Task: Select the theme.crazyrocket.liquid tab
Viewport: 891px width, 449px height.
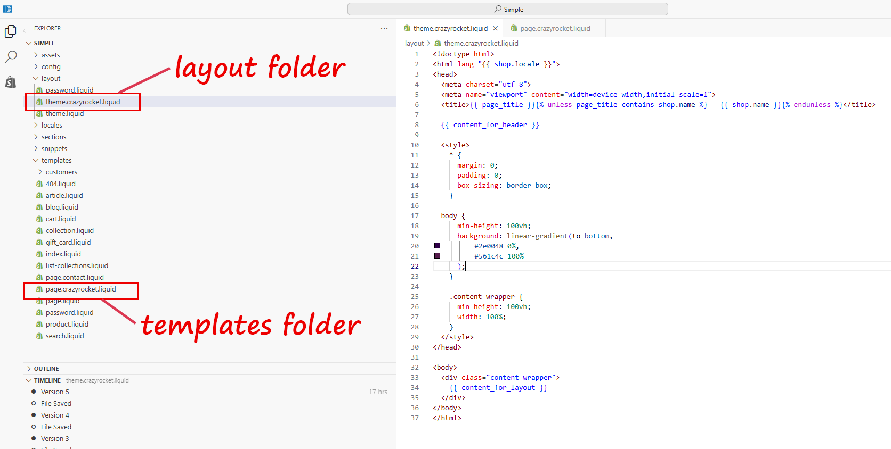Action: [450, 29]
